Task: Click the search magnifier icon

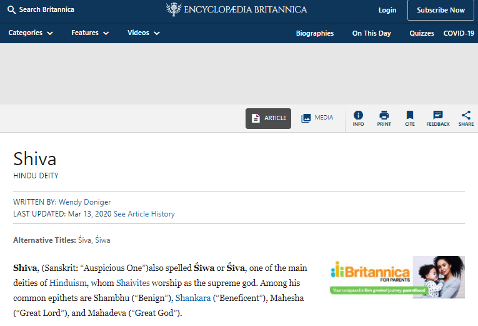Action: coord(11,10)
